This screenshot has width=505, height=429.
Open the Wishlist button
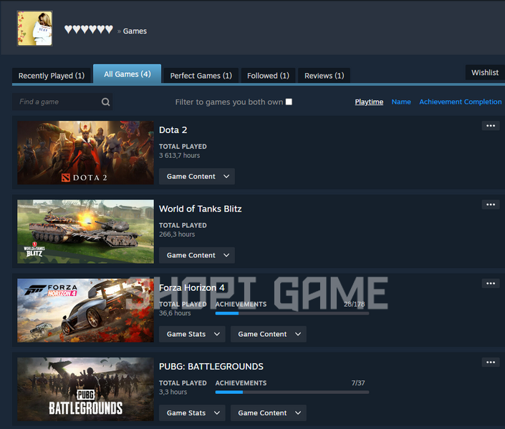pos(485,73)
